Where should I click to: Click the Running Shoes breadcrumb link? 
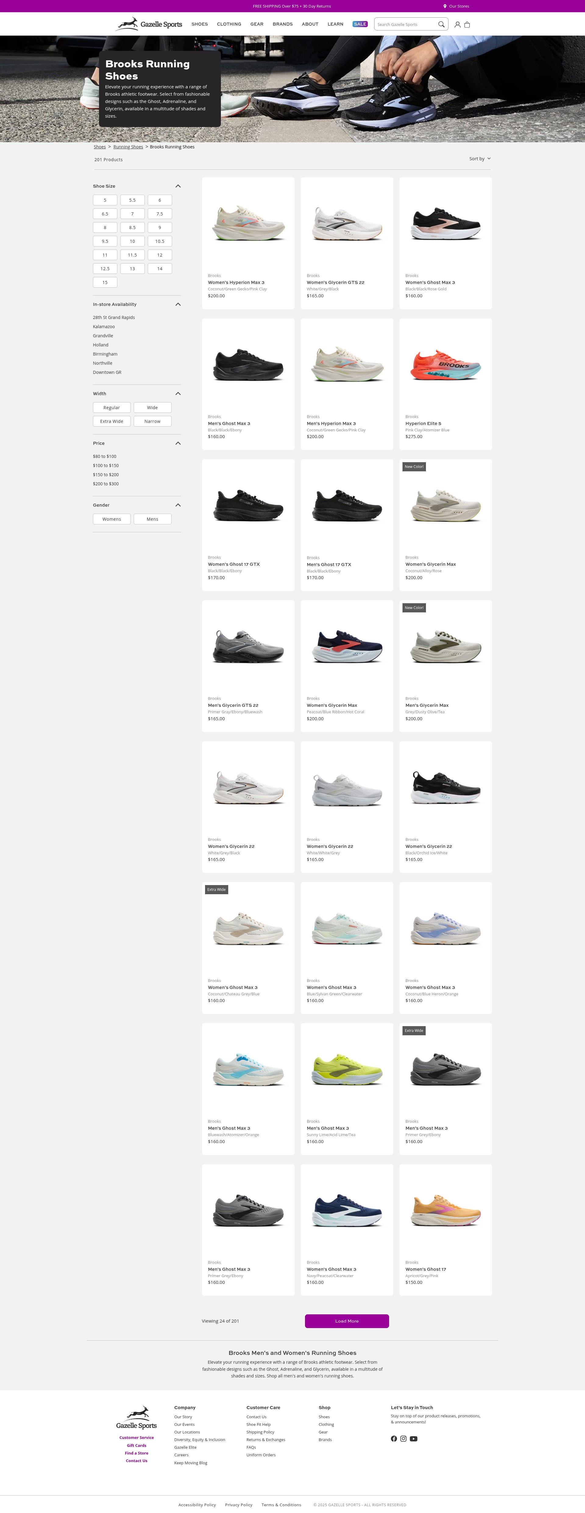click(x=128, y=147)
